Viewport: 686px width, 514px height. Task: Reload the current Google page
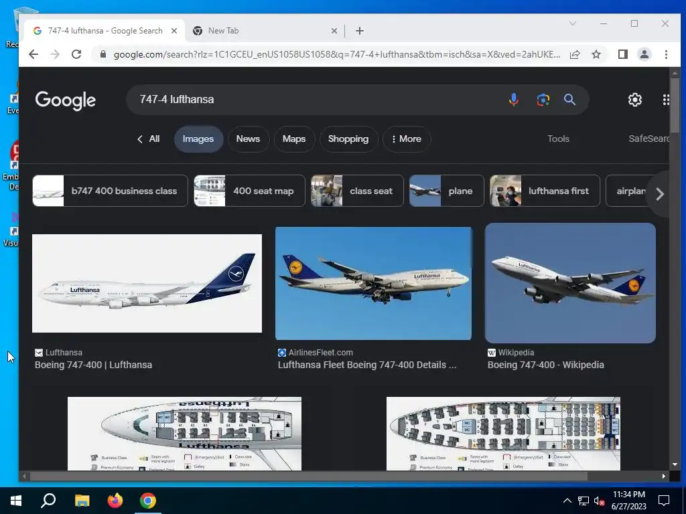(x=76, y=54)
